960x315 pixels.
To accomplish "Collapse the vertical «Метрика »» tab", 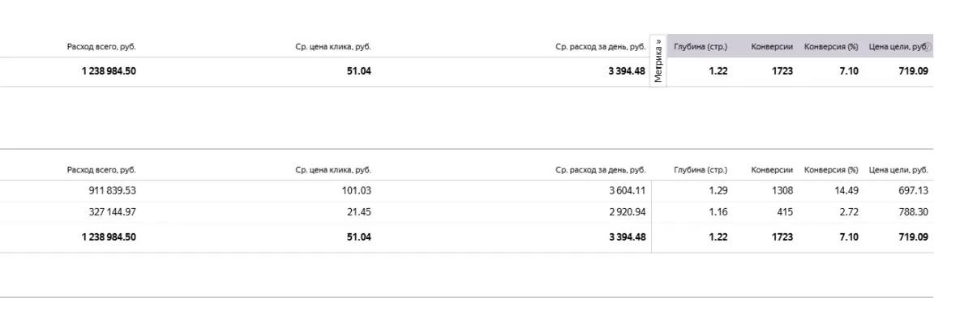I will (x=658, y=61).
